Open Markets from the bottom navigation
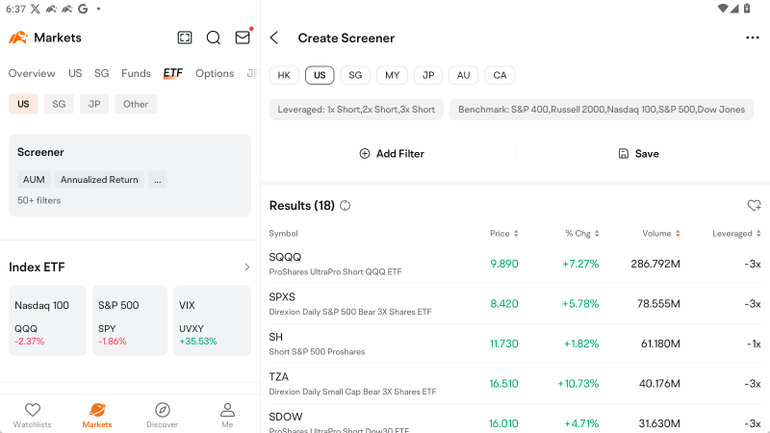The height and width of the screenshot is (433, 770). coord(97,416)
